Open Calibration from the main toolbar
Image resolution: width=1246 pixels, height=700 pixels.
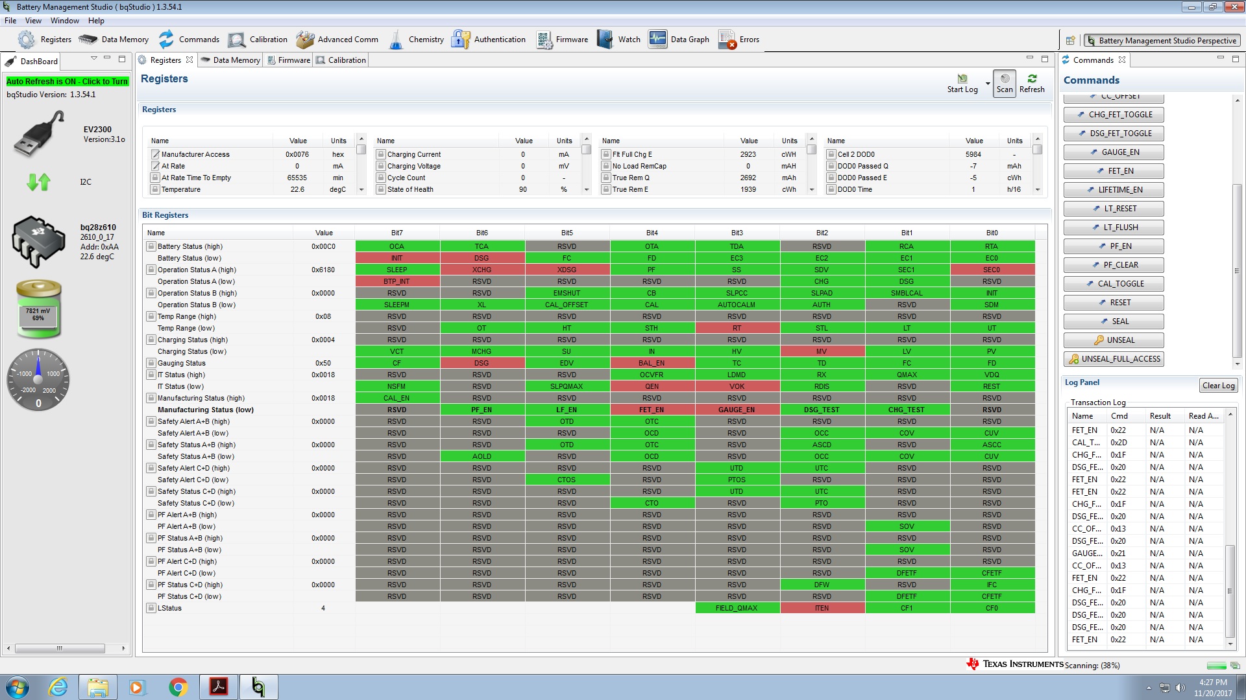(x=258, y=40)
